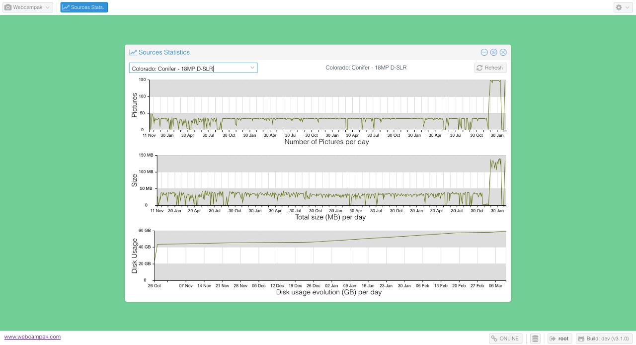Open the settings gear menu

pyautogui.click(x=623, y=7)
